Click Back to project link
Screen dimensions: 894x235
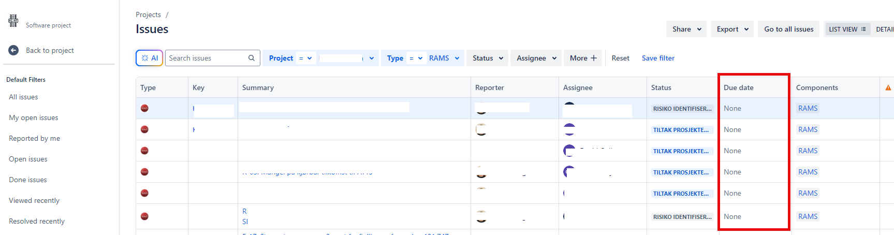pyautogui.click(x=50, y=50)
